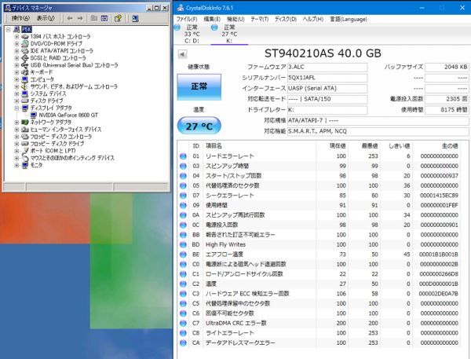Click the モニタ device icon
The width and height of the screenshot is (471, 359).
25,165
